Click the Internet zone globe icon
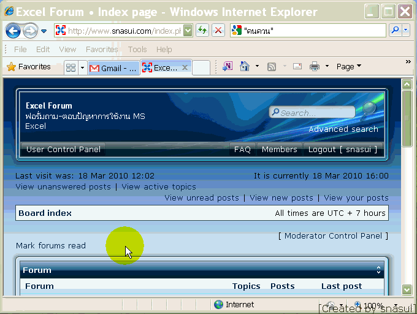 pyautogui.click(x=218, y=304)
